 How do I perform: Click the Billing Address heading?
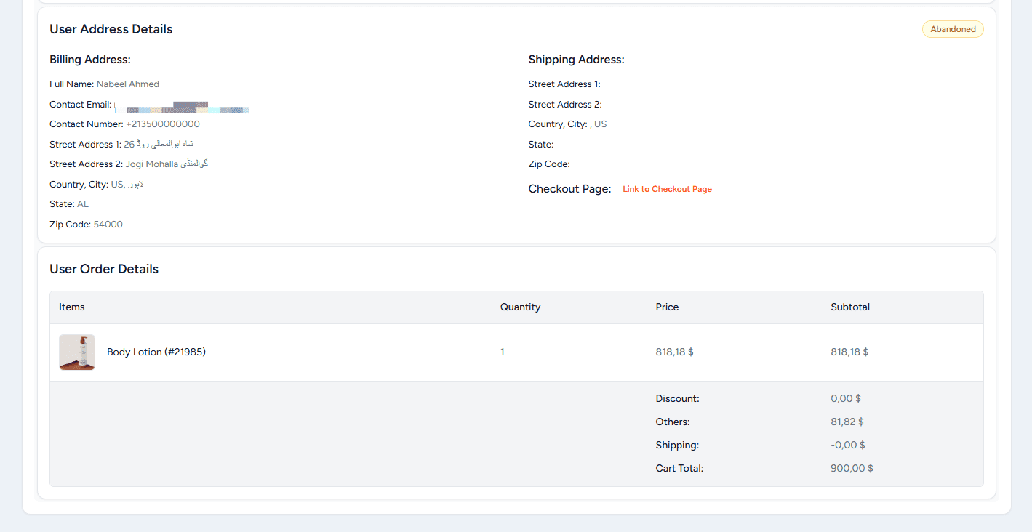pos(90,60)
